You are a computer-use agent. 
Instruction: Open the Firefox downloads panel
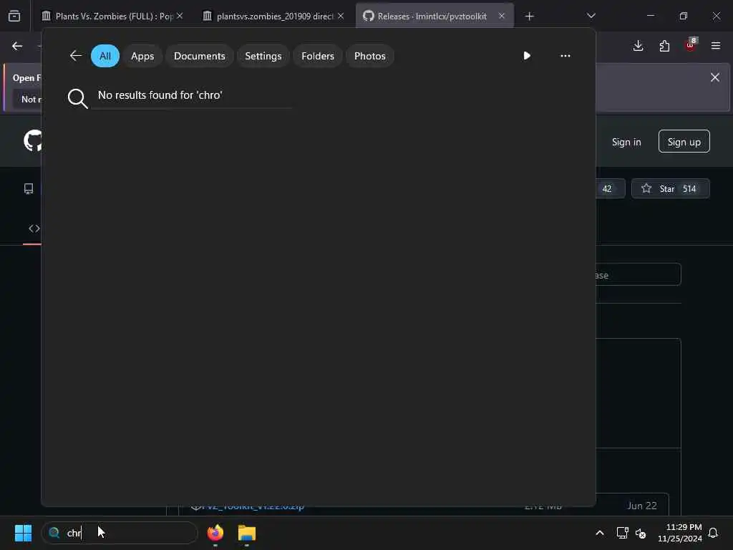(638, 46)
